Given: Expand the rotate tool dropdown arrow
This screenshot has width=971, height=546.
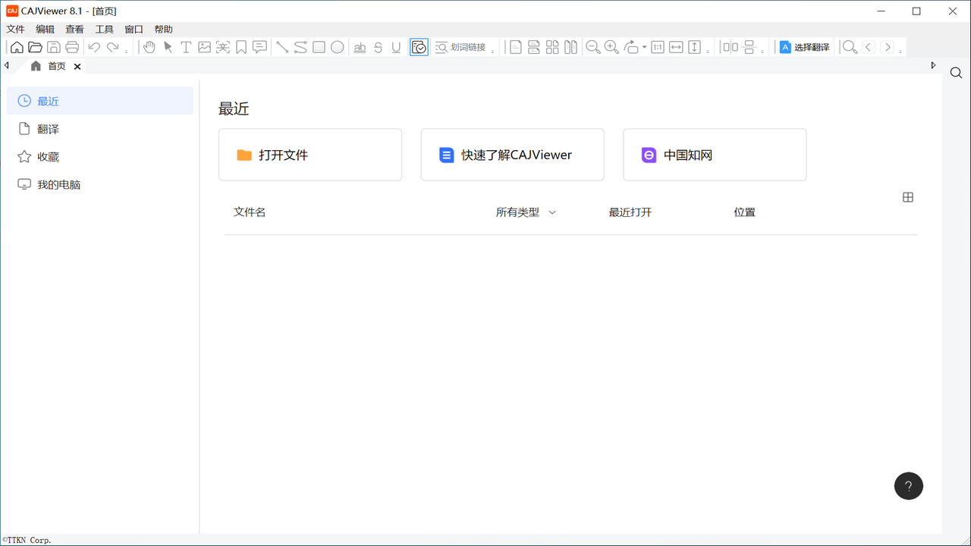Looking at the screenshot, I should [x=644, y=46].
